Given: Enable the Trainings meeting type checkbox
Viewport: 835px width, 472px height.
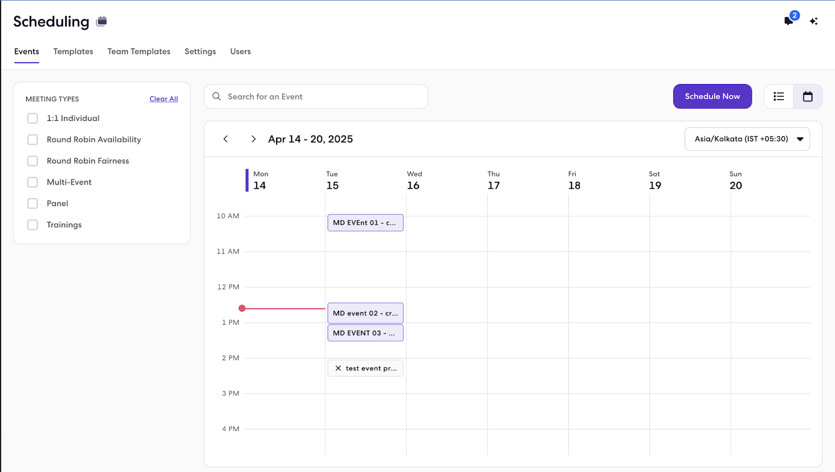Looking at the screenshot, I should coord(32,224).
